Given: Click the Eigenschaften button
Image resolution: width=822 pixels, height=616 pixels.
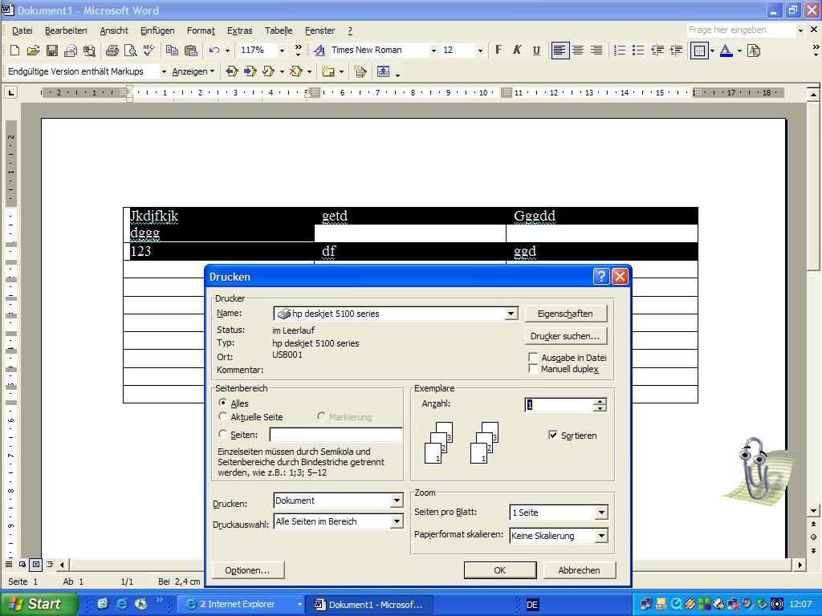Looking at the screenshot, I should [x=565, y=314].
